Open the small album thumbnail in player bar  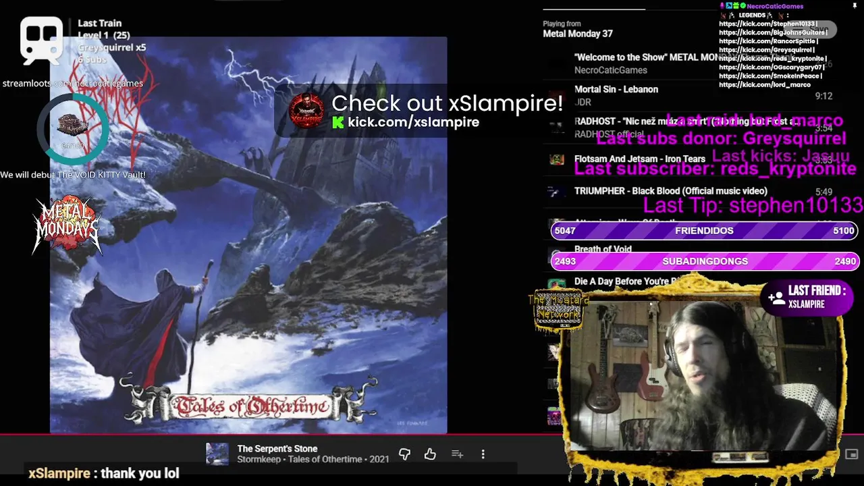tap(217, 454)
